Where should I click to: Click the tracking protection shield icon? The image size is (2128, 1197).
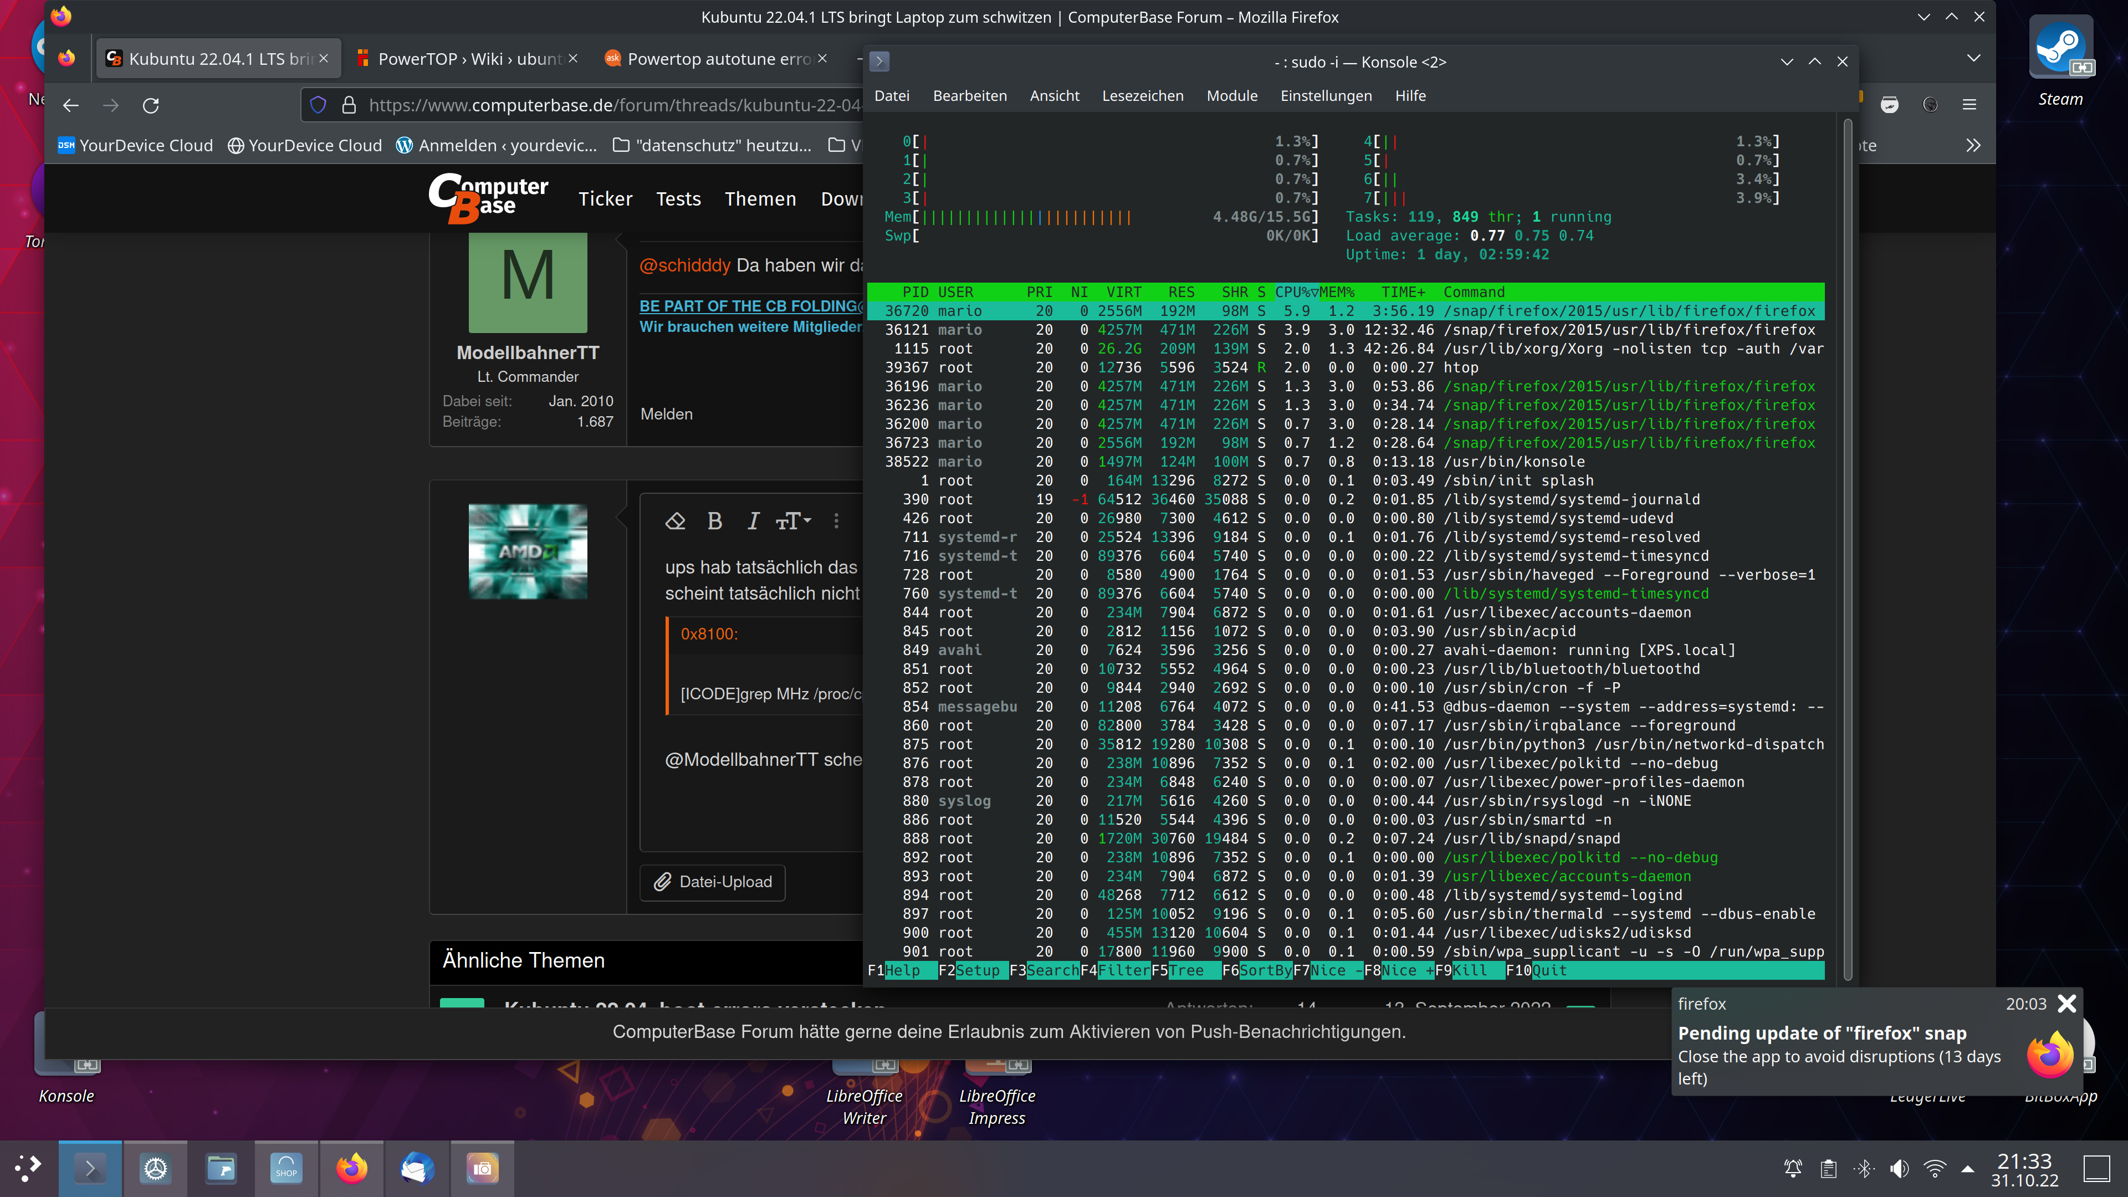pyautogui.click(x=319, y=105)
